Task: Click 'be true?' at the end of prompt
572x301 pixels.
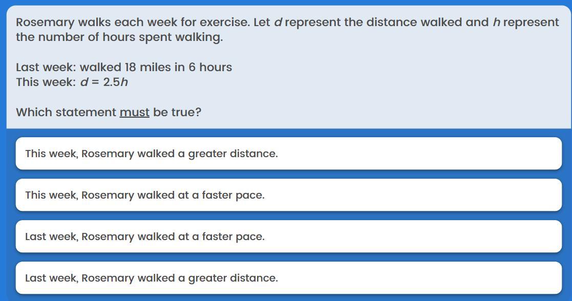Action: [177, 113]
